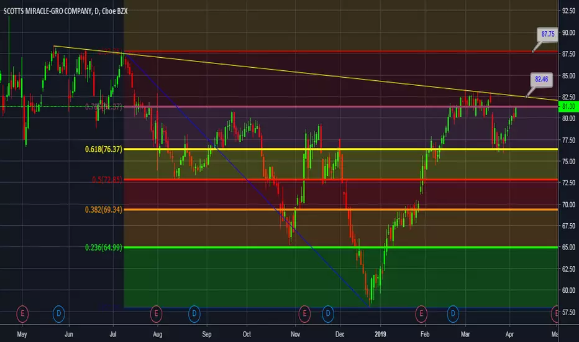
Task: Click the Apr label on the time axis
Action: click(x=509, y=335)
